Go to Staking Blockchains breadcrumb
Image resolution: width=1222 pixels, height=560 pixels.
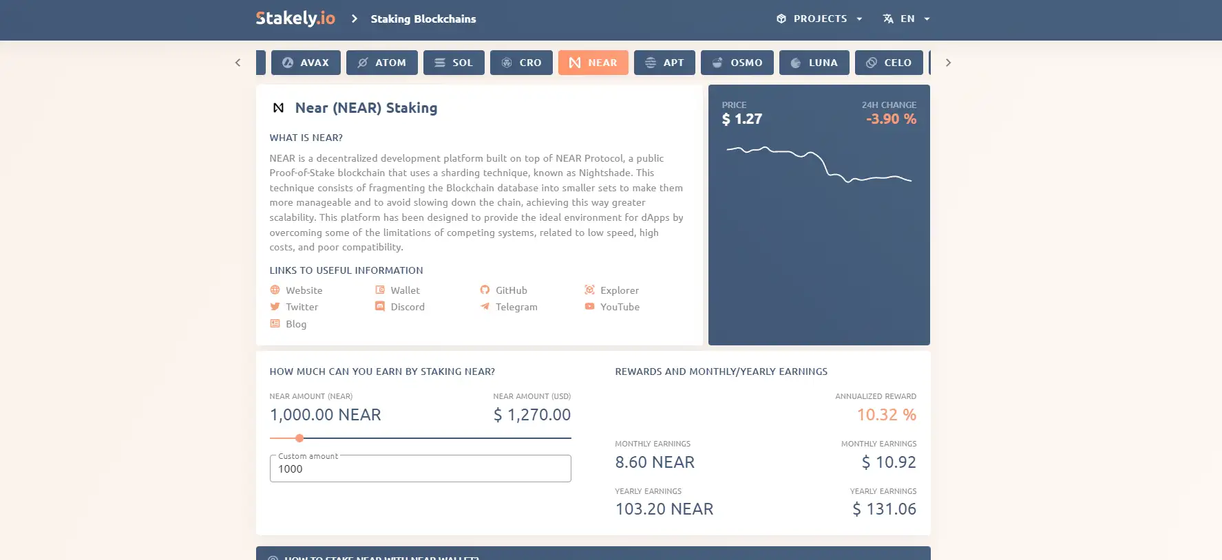(423, 19)
